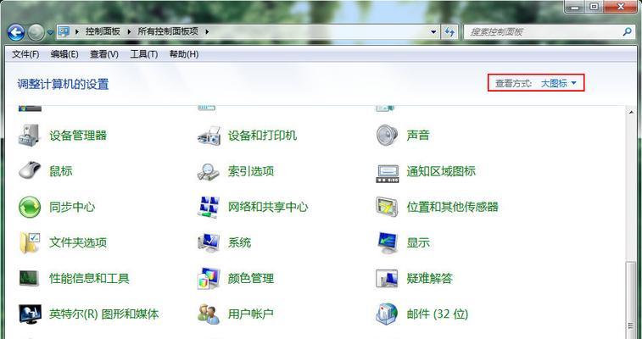Image resolution: width=642 pixels, height=339 pixels.
Task: Open the 疑难解答 icon
Action: [x=387, y=279]
